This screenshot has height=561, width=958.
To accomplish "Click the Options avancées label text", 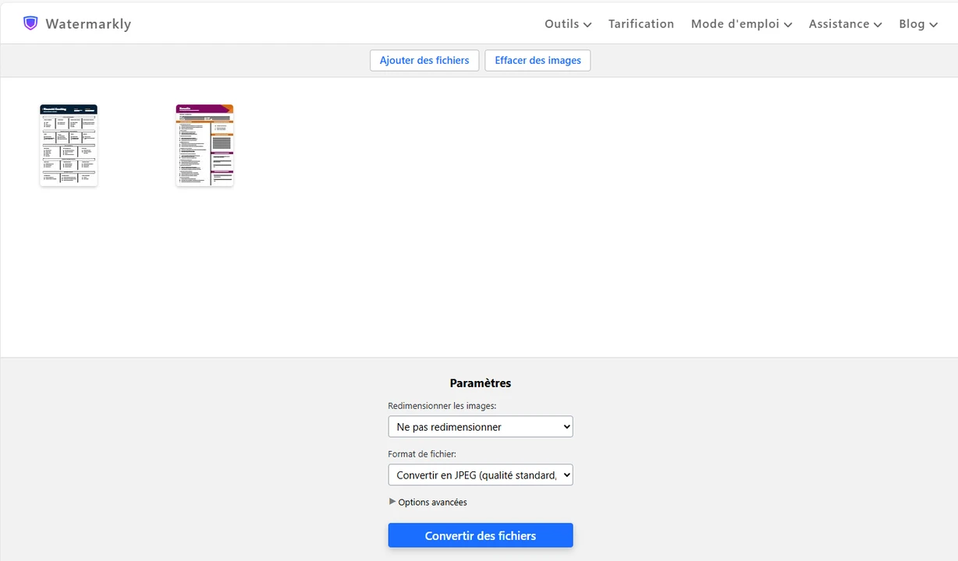I will [x=432, y=503].
